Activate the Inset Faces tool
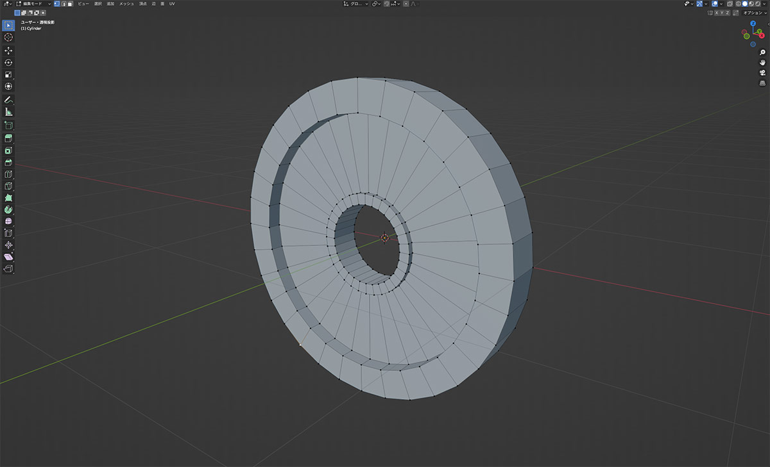770x467 pixels. pos(8,150)
